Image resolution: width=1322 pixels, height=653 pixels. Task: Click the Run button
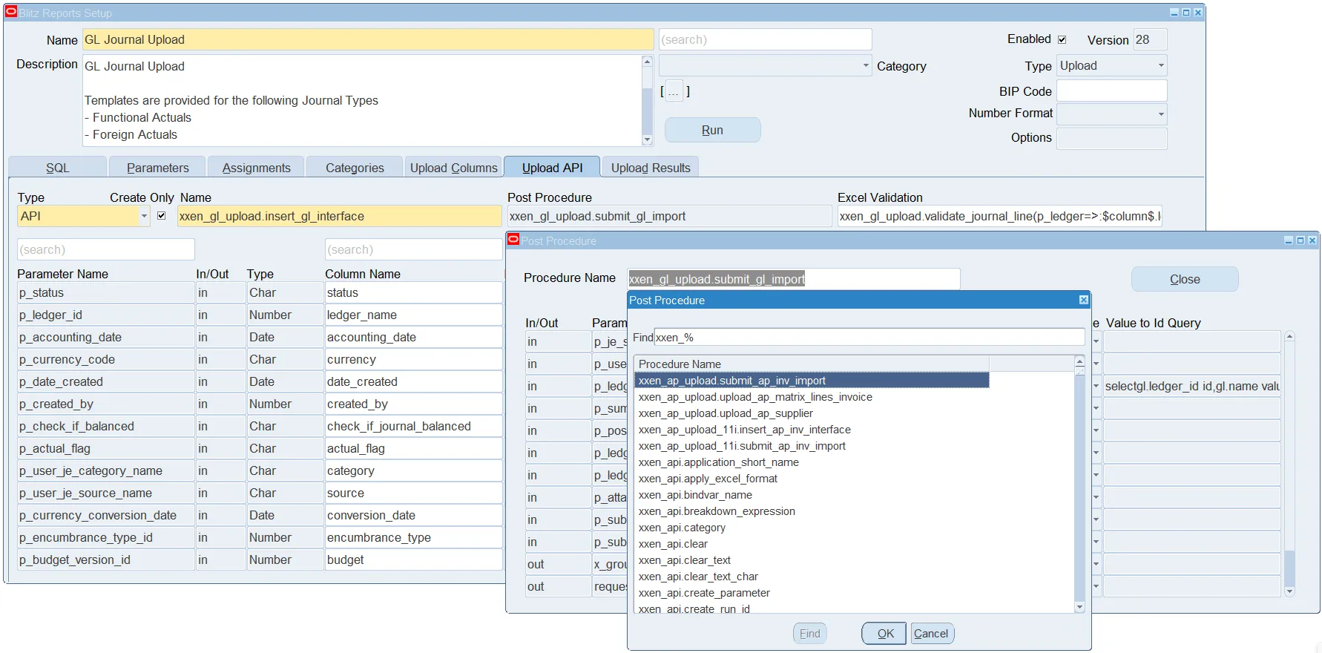(712, 130)
